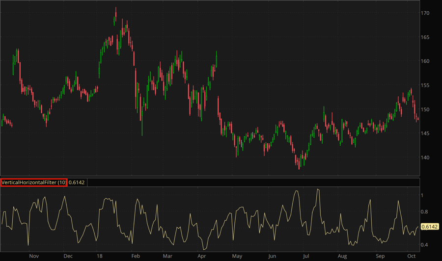Click the highlighted 0.6142 axis value bubble
This screenshot has width=442, height=261.
coord(430,227)
